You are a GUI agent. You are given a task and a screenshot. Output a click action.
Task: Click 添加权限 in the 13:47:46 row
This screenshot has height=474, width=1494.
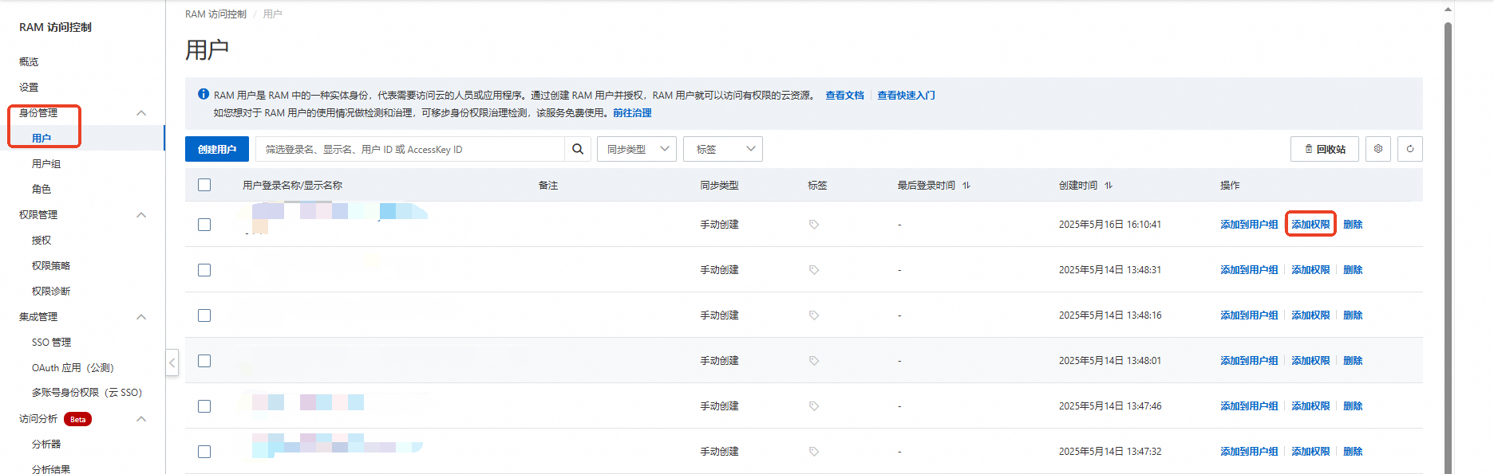tap(1310, 406)
